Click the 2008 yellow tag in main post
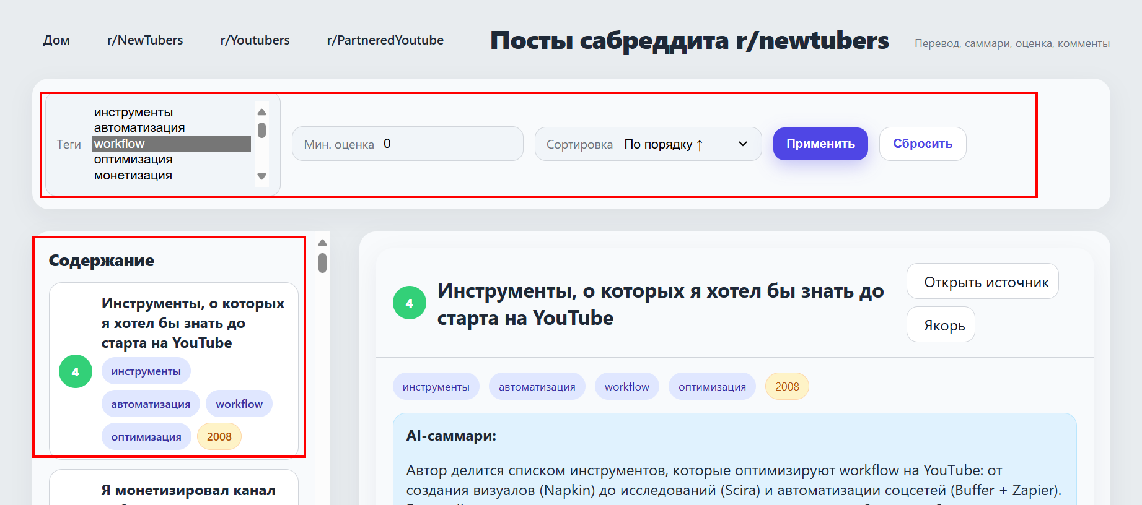The image size is (1142, 505). pyautogui.click(x=787, y=387)
